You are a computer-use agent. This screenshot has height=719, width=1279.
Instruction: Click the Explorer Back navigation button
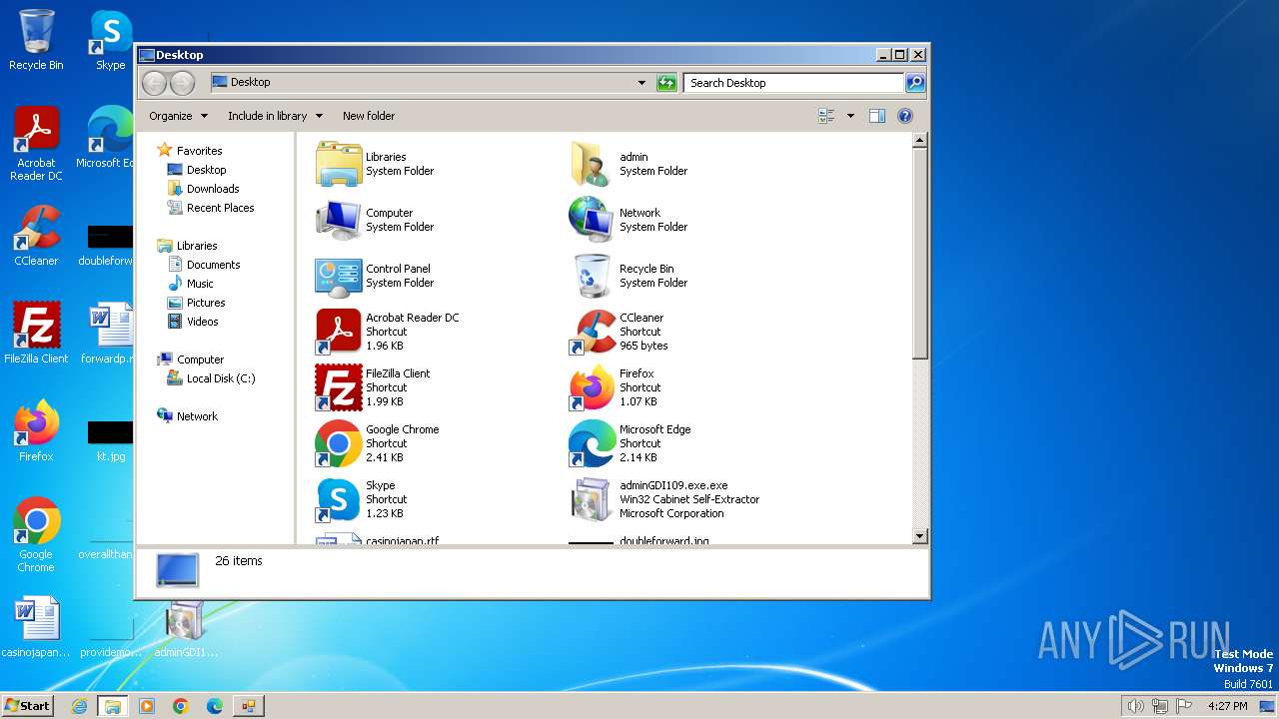[x=155, y=83]
